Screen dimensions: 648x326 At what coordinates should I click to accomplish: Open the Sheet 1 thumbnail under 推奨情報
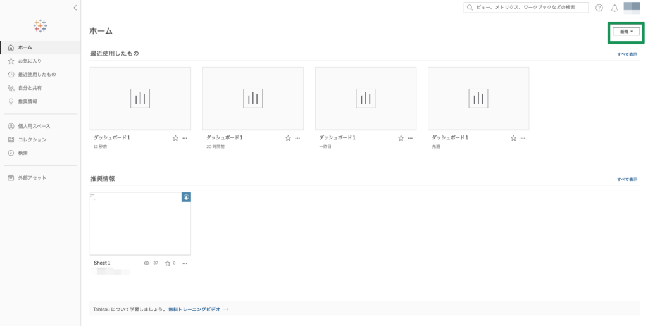[x=140, y=223]
